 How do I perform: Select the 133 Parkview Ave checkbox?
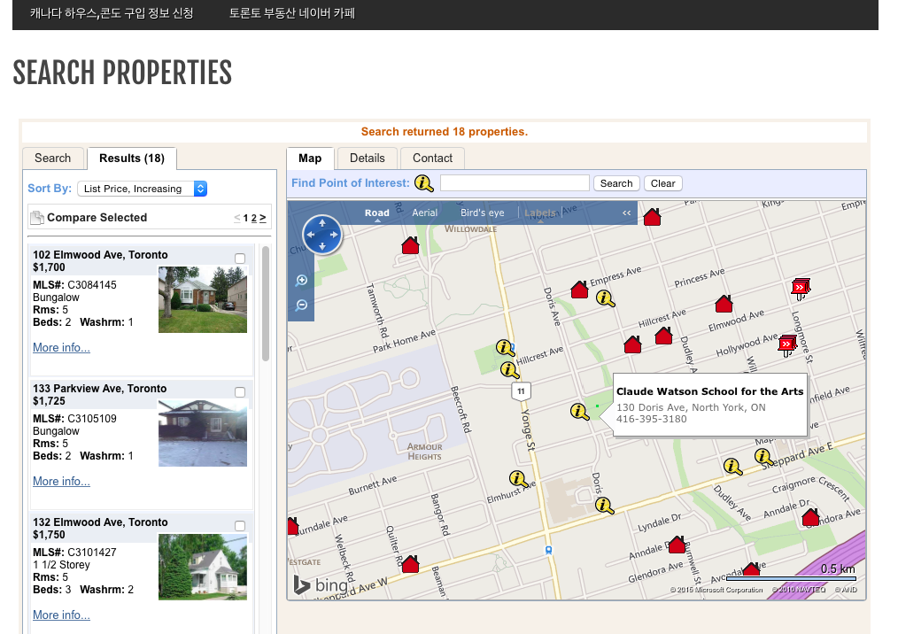click(x=240, y=392)
